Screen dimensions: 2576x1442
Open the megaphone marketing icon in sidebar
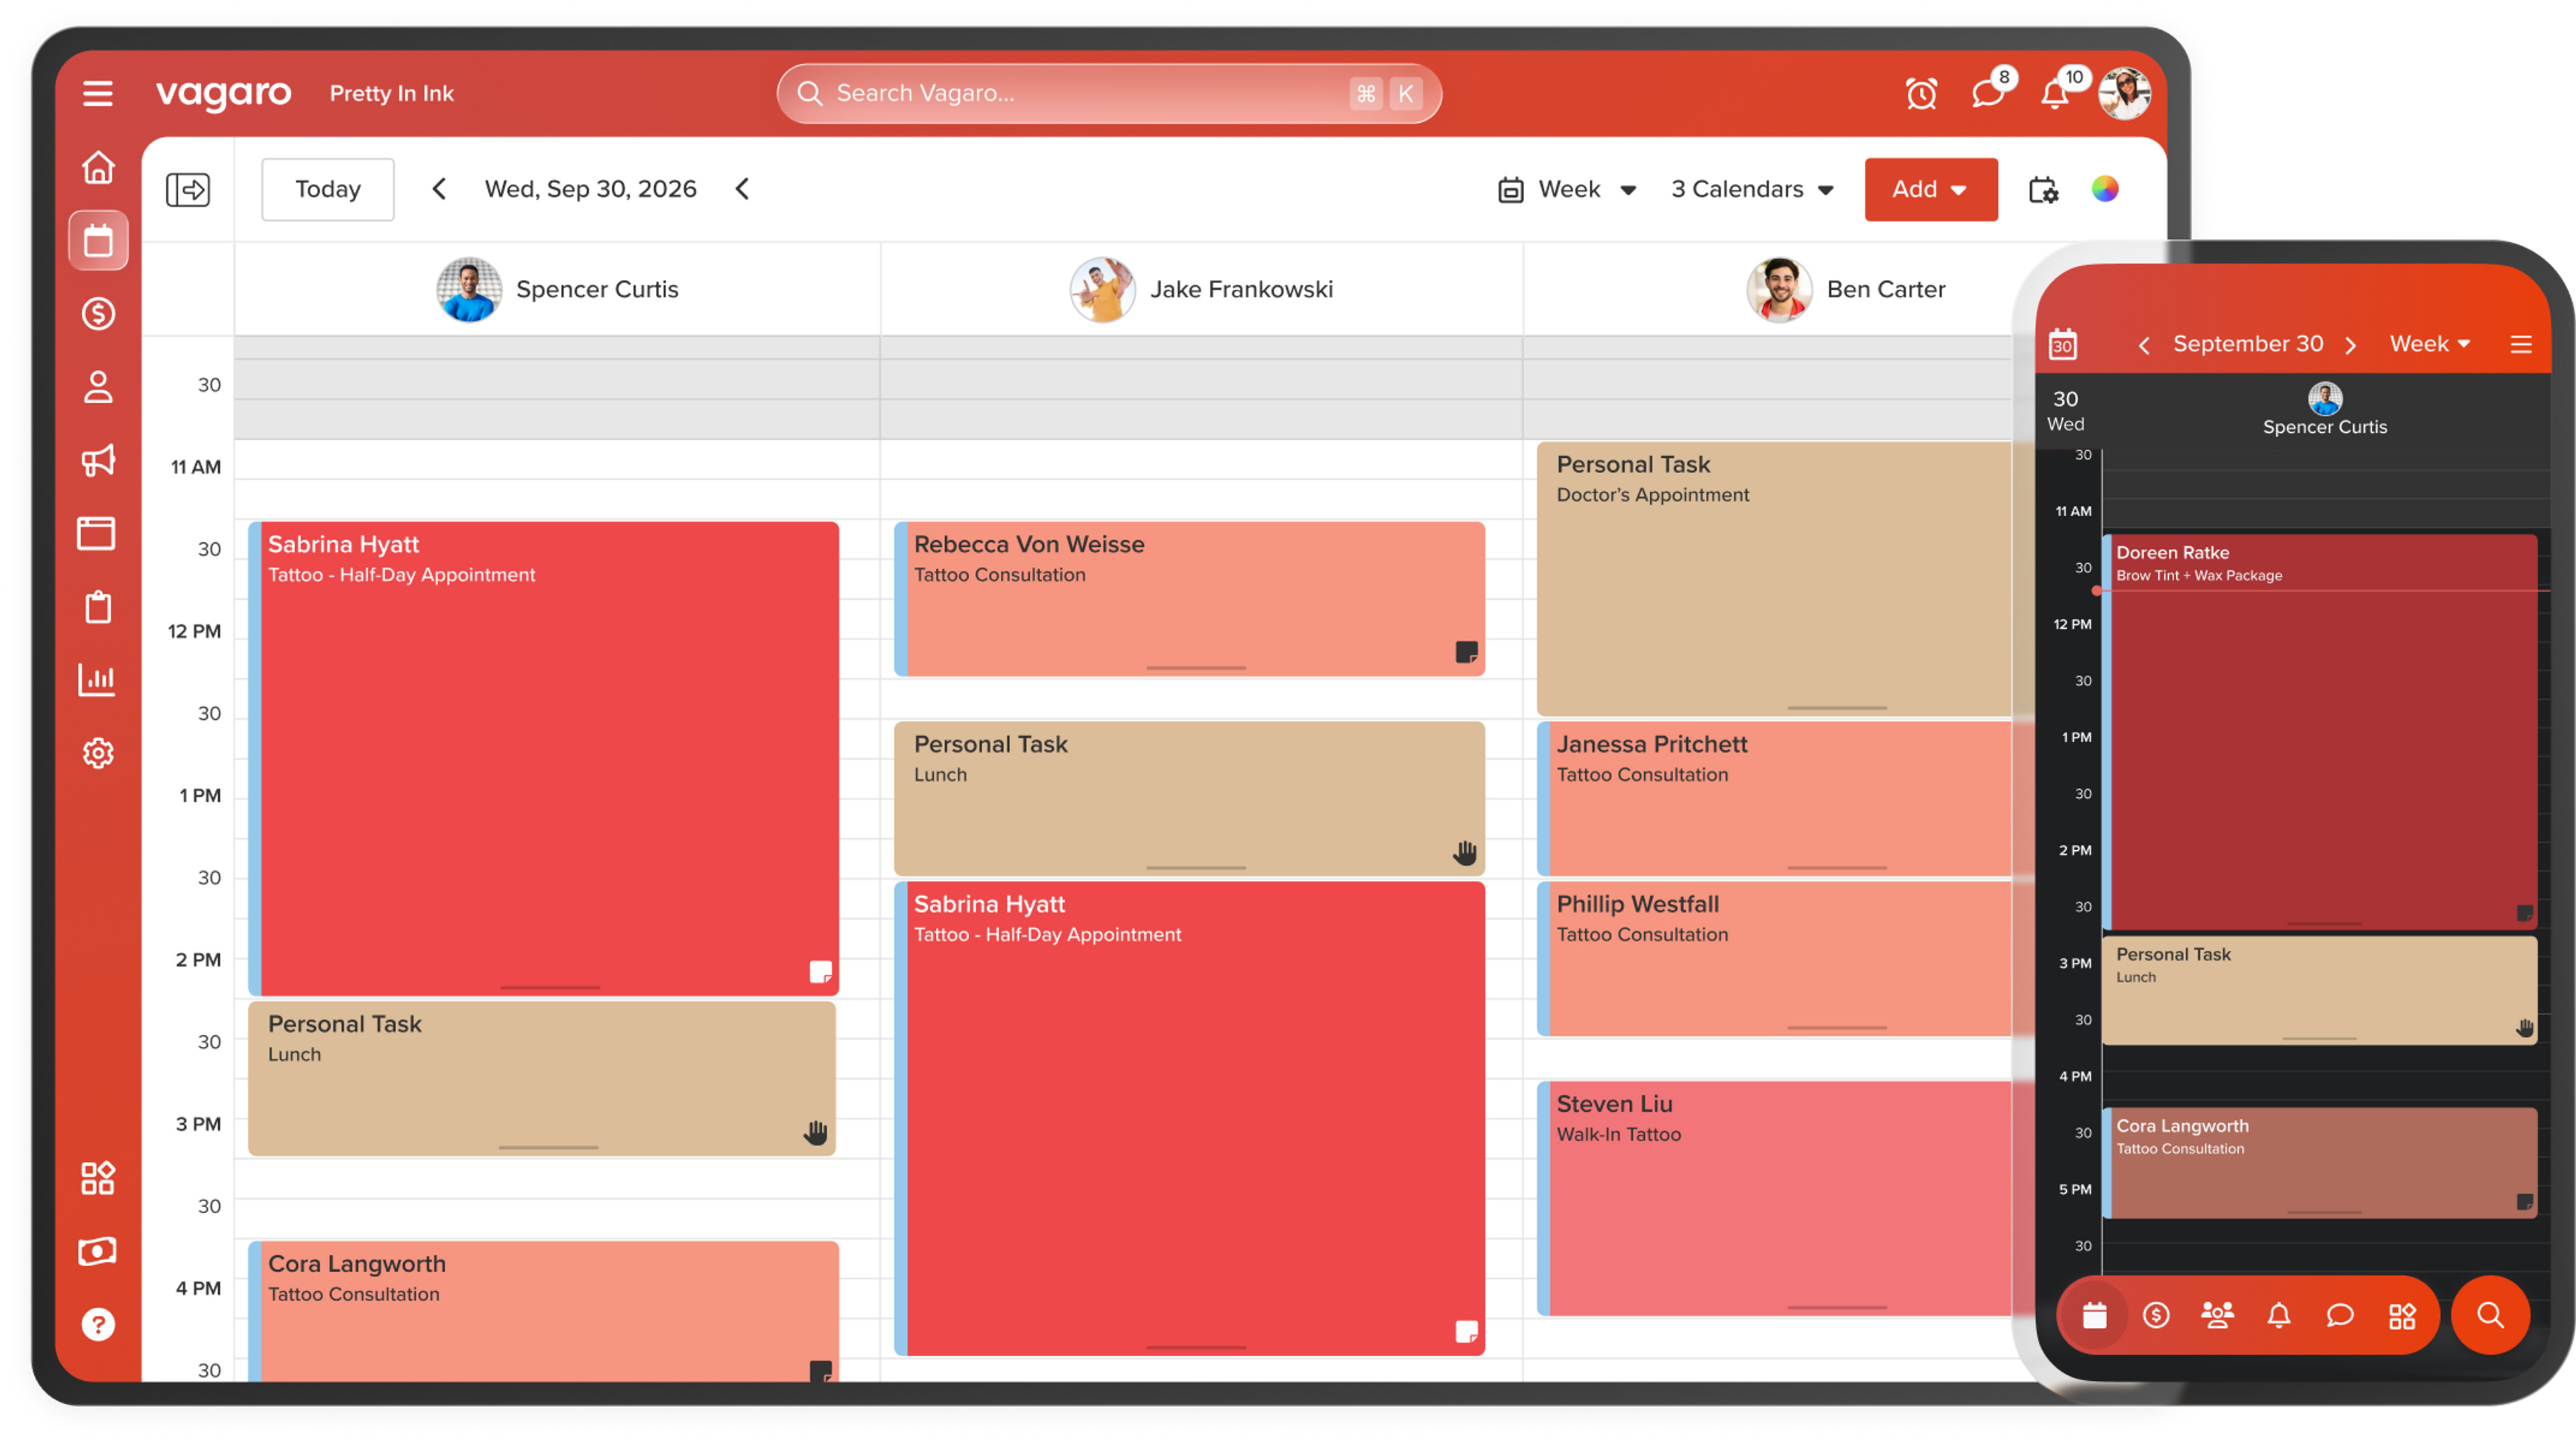tap(98, 460)
